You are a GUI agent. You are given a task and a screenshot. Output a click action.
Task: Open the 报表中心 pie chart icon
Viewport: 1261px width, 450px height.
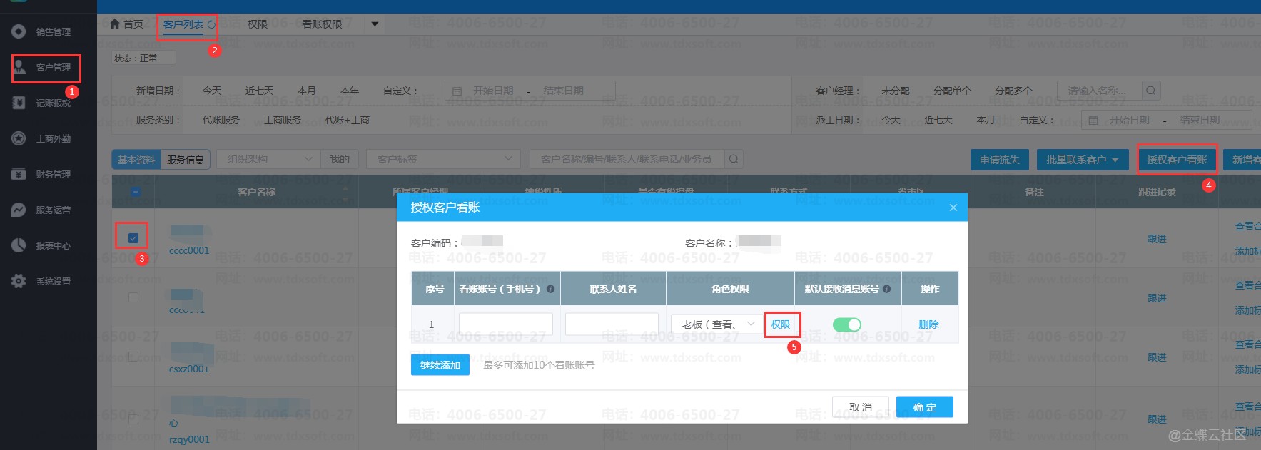coord(19,245)
